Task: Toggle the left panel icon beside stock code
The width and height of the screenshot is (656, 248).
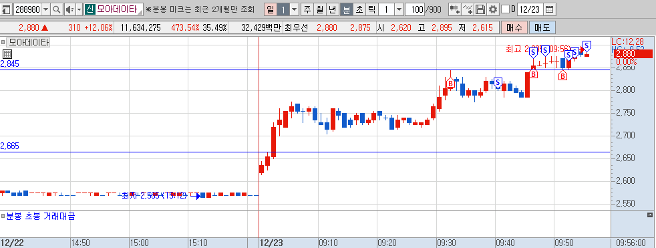Action: coord(6,9)
